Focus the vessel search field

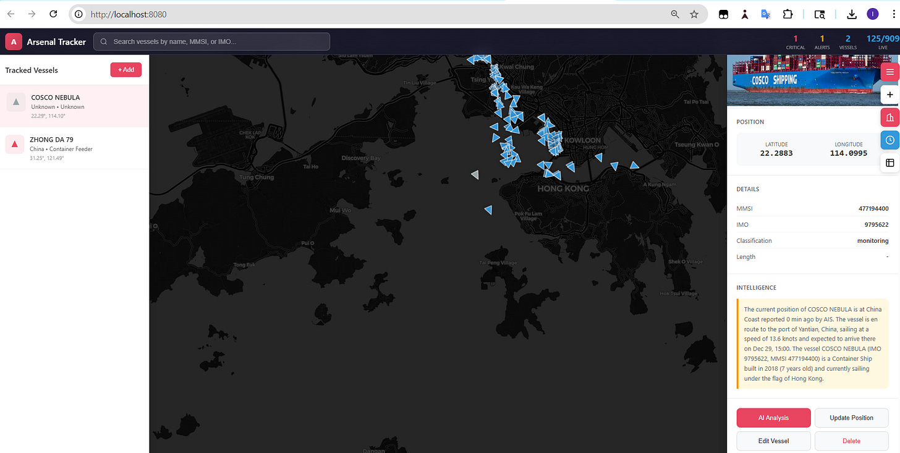(211, 41)
